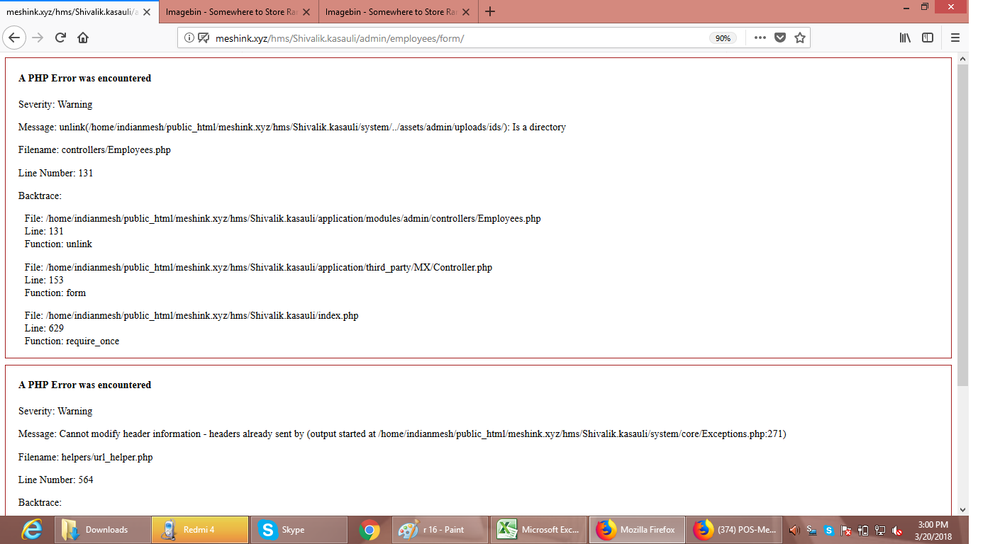Screen dimensions: 1000x544
Task: Open the page actions three-dot menu
Action: point(760,38)
